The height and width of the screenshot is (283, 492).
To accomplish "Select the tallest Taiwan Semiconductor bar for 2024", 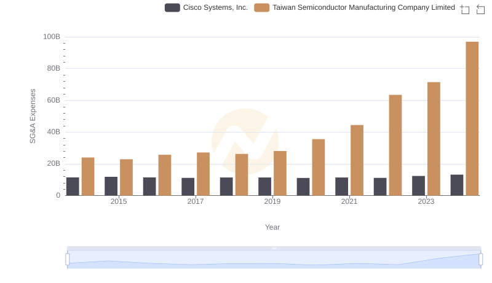I will pyautogui.click(x=472, y=118).
